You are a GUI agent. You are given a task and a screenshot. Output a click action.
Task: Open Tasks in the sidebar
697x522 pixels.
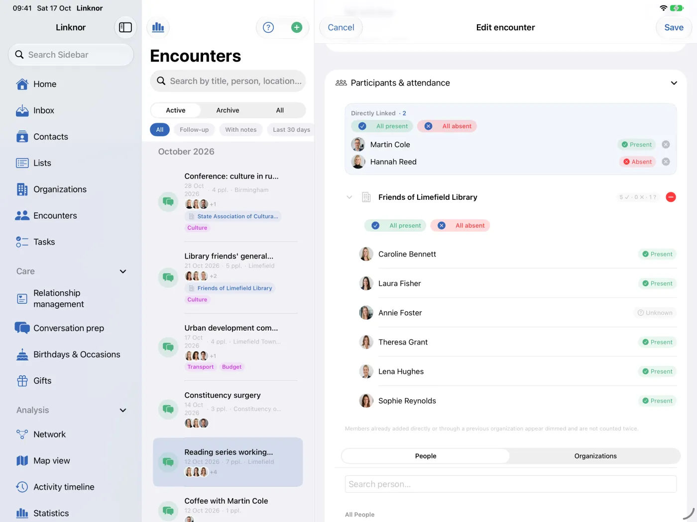coord(71,242)
